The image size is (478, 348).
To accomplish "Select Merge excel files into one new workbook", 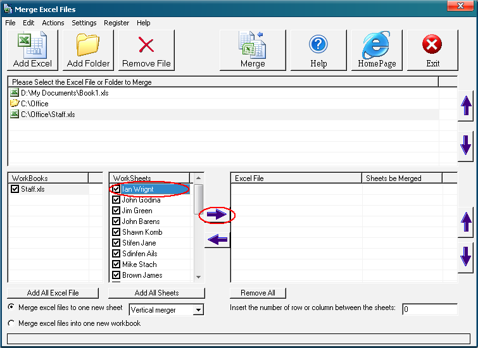I will point(11,323).
